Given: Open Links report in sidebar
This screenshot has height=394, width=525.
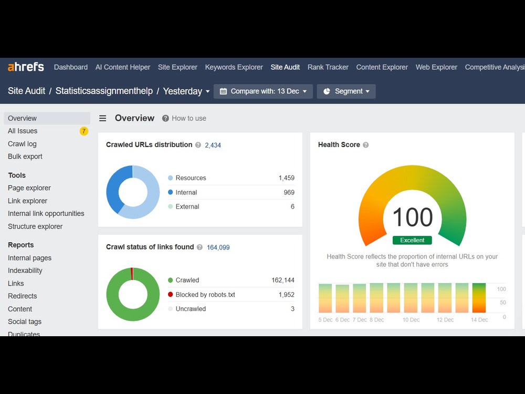Looking at the screenshot, I should click(16, 284).
